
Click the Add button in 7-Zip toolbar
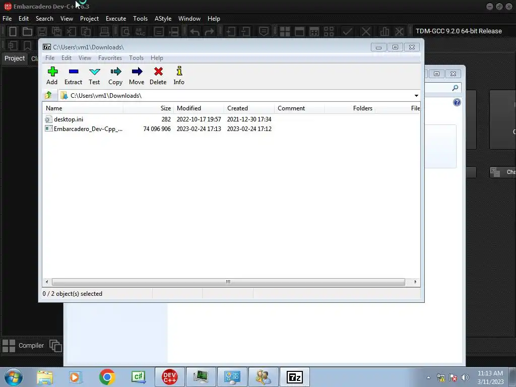[x=52, y=76]
